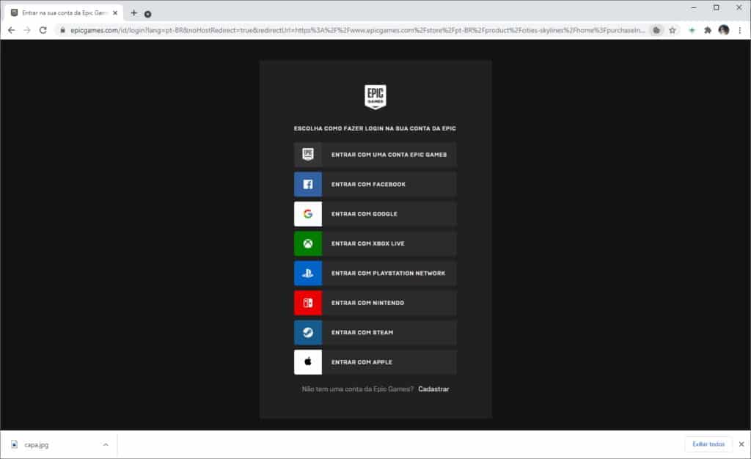Open Chrome's three-dot menu
Image resolution: width=751 pixels, height=459 pixels.
(x=740, y=30)
